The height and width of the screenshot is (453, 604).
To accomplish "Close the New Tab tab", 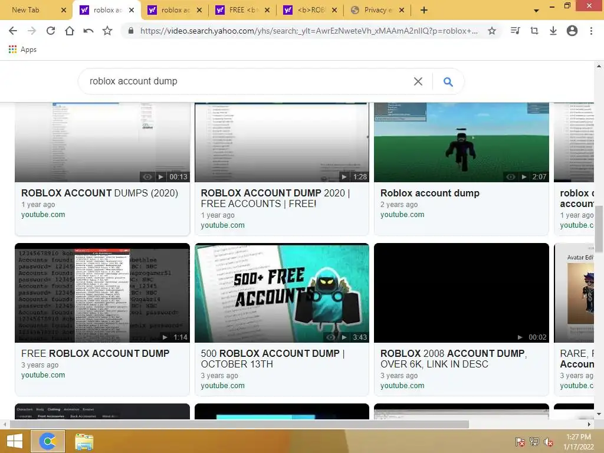I will [x=64, y=10].
